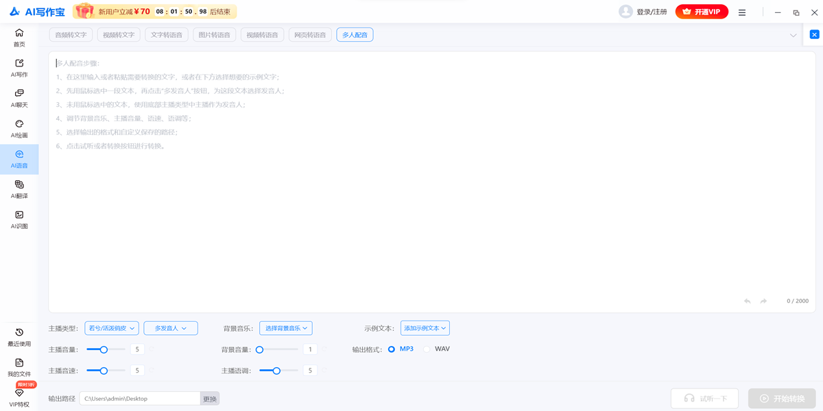Switch to the 文字转语音 tab
823x411 pixels.
coord(167,35)
